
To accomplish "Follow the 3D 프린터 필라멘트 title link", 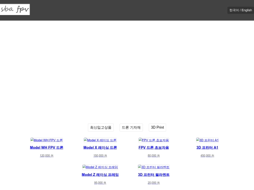I will [x=154, y=175].
